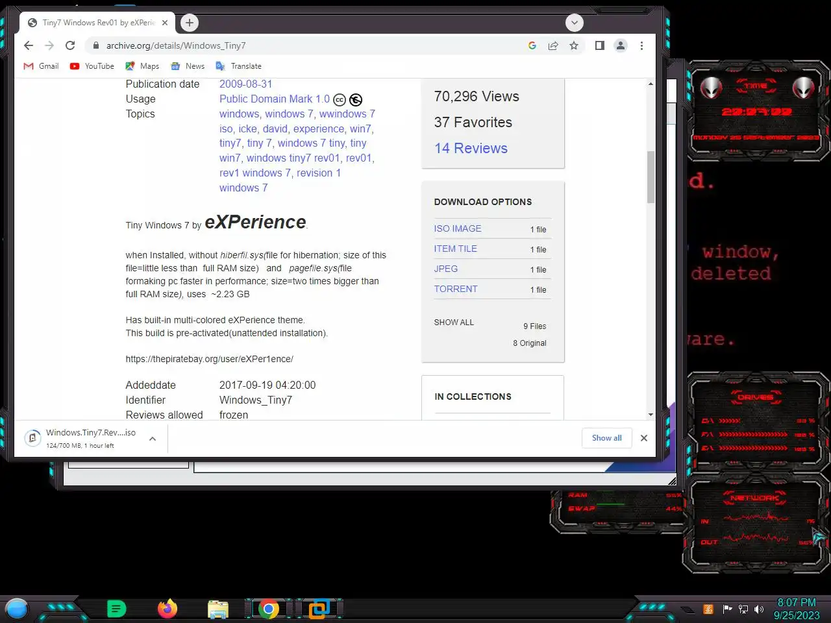This screenshot has height=623, width=831.
Task: Click the Google icon in the address bar
Action: click(x=532, y=45)
